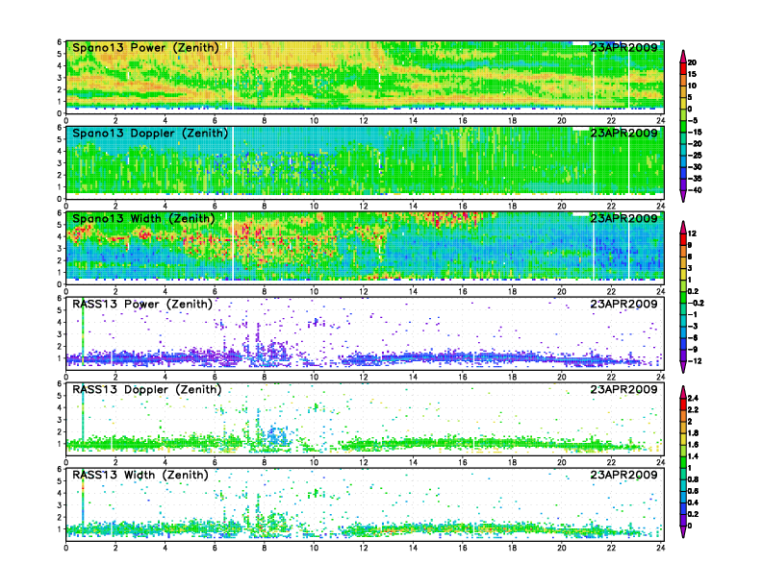The image size is (762, 588).
Task: Click the "RASS13 Power (Zenith)" panel title
Action: pos(142,305)
